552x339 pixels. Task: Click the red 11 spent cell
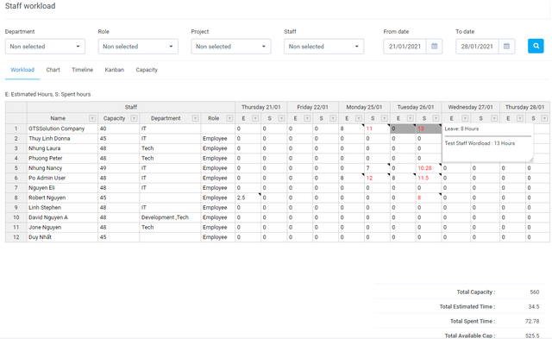click(x=378, y=129)
